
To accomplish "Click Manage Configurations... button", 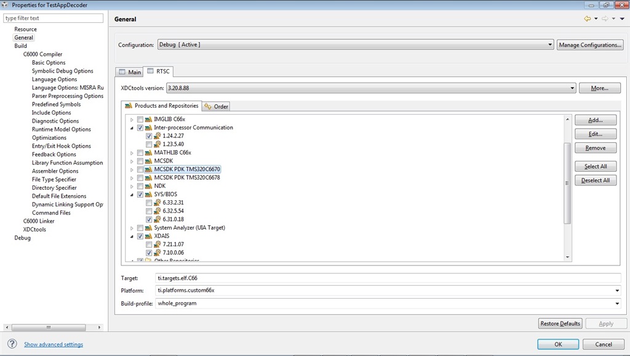I will [590, 44].
